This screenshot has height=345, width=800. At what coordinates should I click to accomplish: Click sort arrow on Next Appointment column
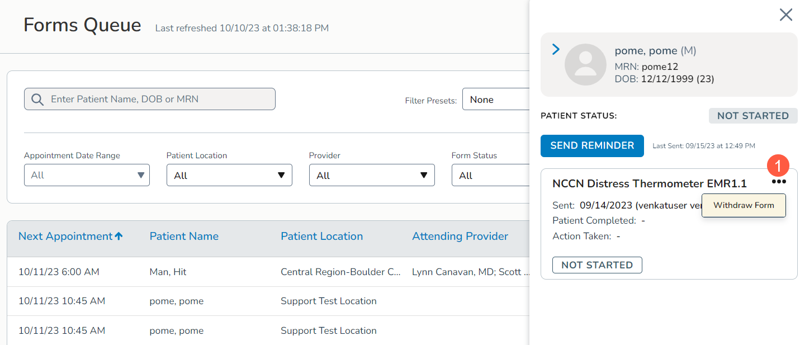(x=119, y=237)
